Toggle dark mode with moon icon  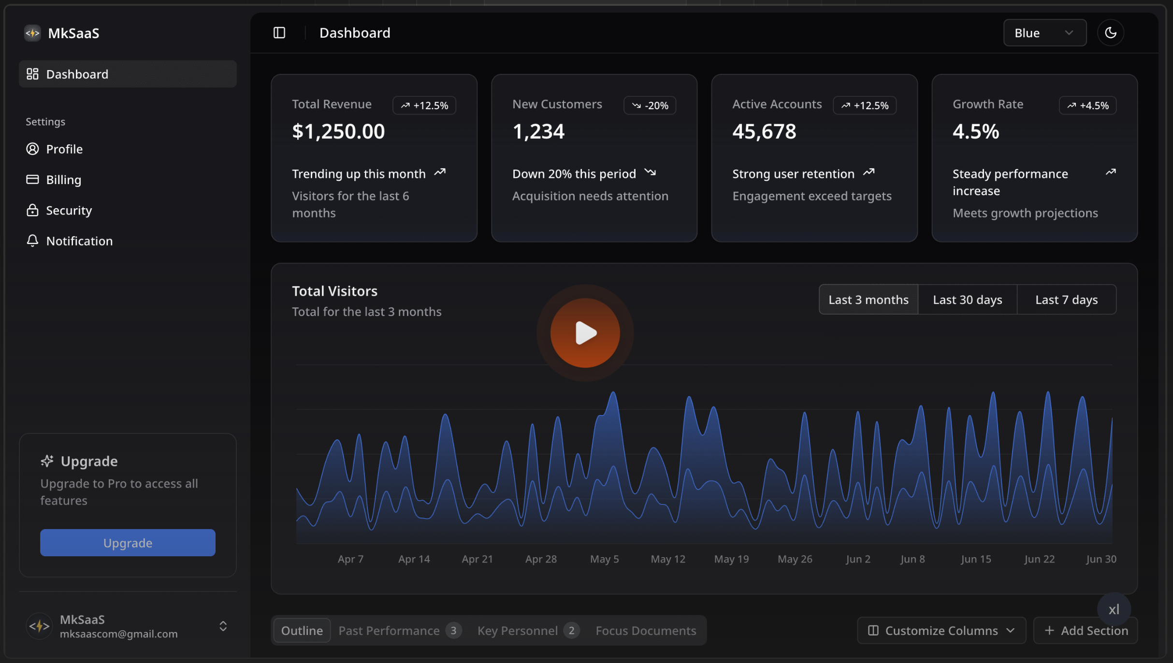1110,33
